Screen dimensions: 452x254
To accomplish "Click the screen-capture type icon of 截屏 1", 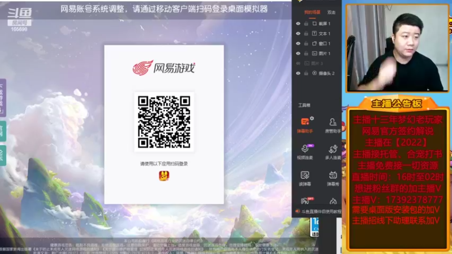I will pyautogui.click(x=315, y=24).
